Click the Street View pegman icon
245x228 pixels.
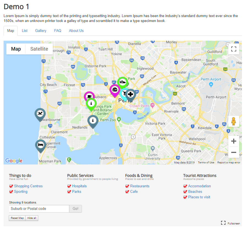[x=233, y=121]
